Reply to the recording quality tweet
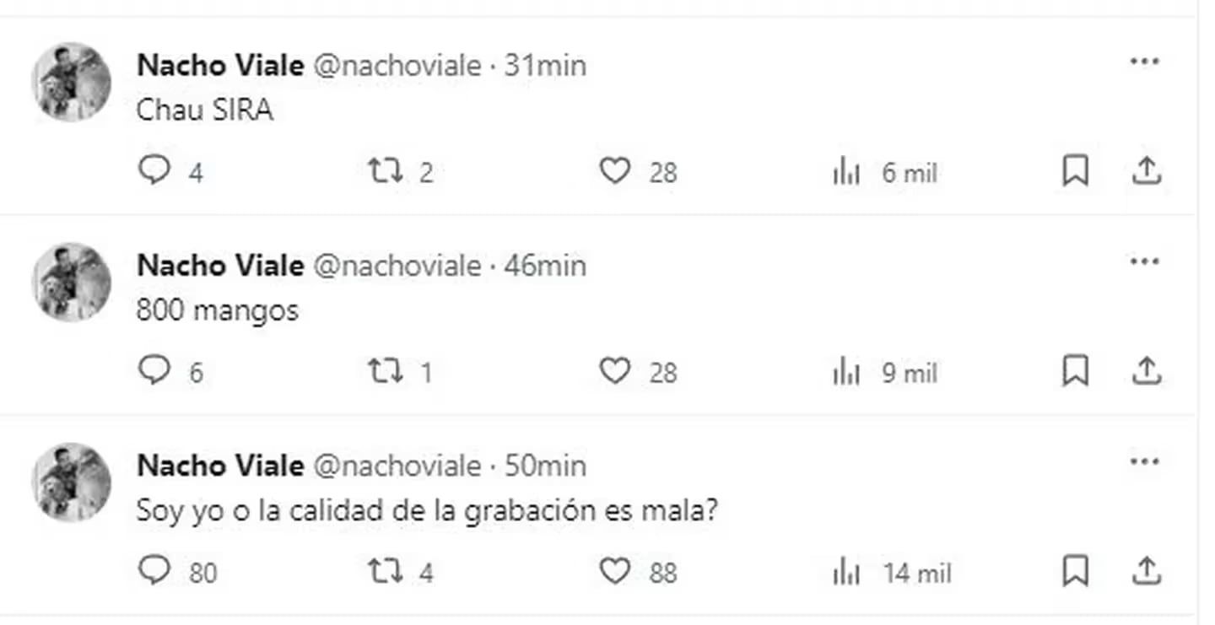Viewport: 1215px width, 625px height. [156, 571]
